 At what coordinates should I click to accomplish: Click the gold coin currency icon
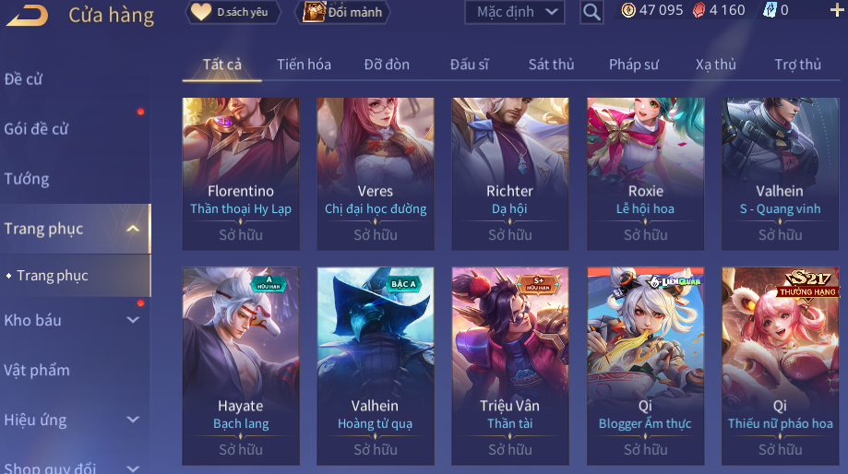pyautogui.click(x=627, y=10)
